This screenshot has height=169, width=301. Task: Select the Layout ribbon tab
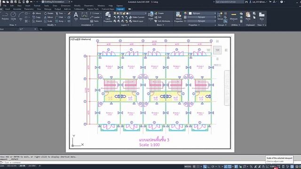pos(120,9)
